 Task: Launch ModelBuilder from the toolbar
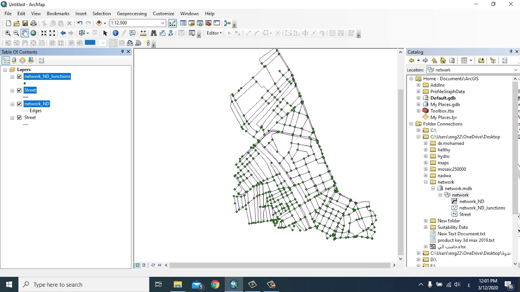click(227, 23)
